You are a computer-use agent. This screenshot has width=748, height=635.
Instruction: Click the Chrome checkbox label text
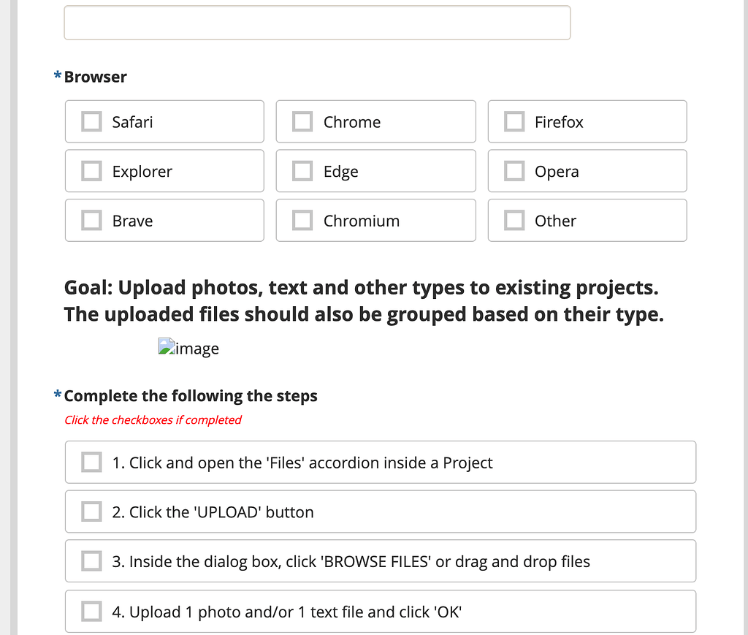353,121
